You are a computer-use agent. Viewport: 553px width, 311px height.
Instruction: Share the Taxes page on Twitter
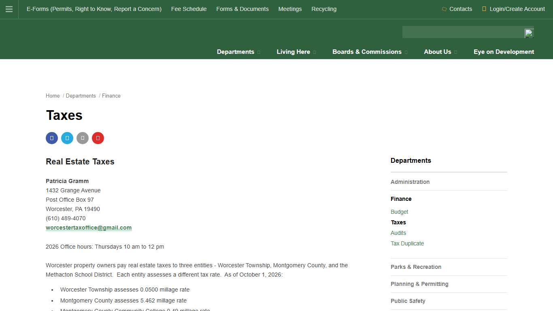pos(67,138)
